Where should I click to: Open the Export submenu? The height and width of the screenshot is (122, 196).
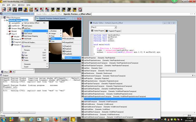35,67
